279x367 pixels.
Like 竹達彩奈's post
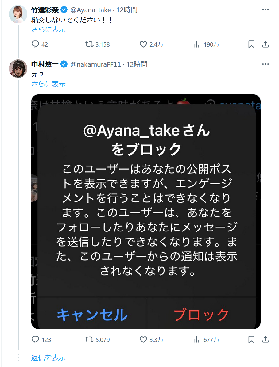click(x=143, y=44)
